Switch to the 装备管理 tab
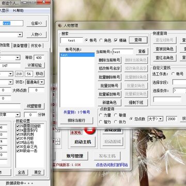This screenshot has height=186, width=186. point(20,45)
